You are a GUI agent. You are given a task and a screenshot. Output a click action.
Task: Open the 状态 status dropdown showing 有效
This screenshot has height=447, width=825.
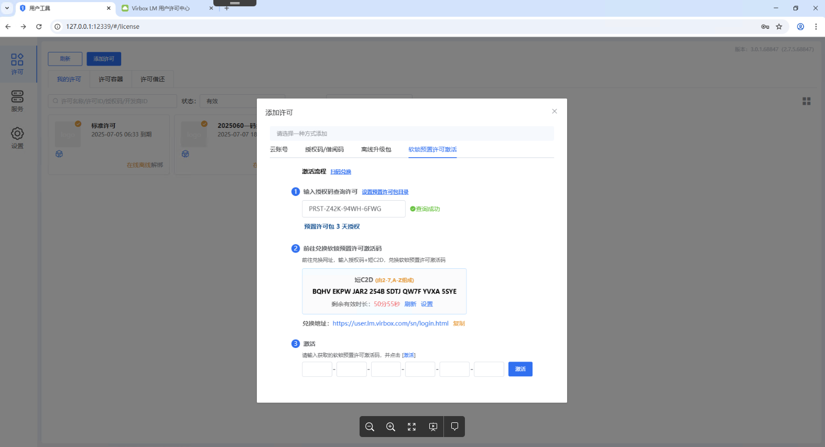pyautogui.click(x=242, y=101)
